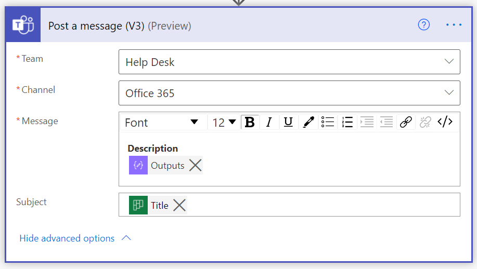Insert a numbered list
The height and width of the screenshot is (269, 477).
click(347, 122)
